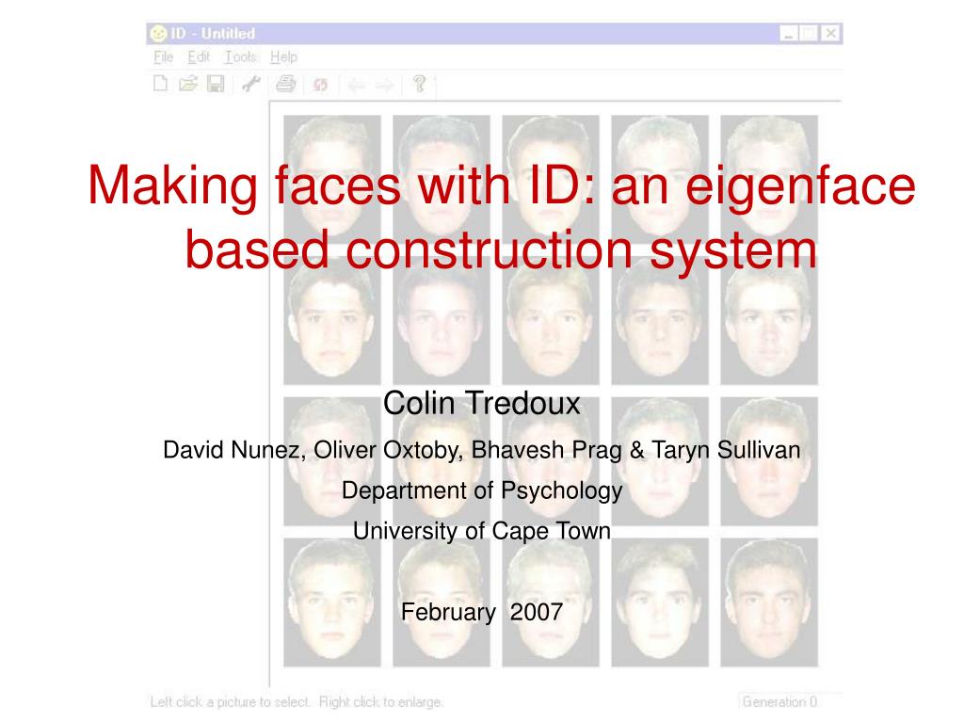Click the 'Left click a picture to select' status text
Viewport: 964px width, 723px height.
click(x=232, y=701)
